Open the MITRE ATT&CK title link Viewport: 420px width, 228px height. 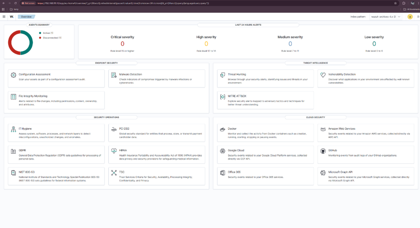tap(237, 96)
